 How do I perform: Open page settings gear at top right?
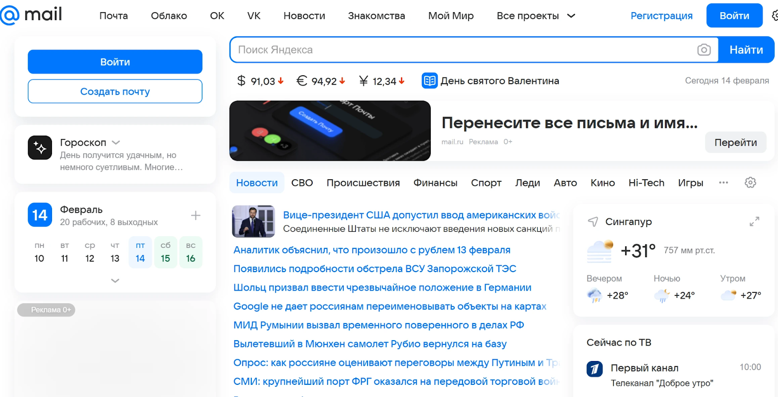pos(775,16)
